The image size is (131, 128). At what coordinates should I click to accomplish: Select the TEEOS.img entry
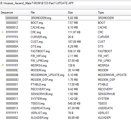click(68, 103)
